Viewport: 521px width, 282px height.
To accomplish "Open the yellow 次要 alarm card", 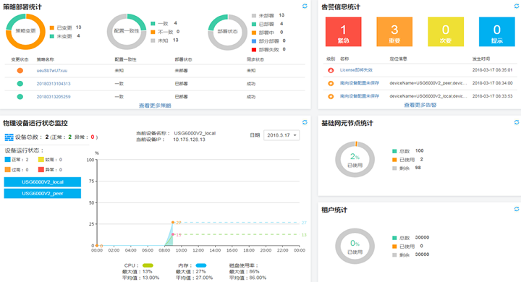I will pos(446,32).
